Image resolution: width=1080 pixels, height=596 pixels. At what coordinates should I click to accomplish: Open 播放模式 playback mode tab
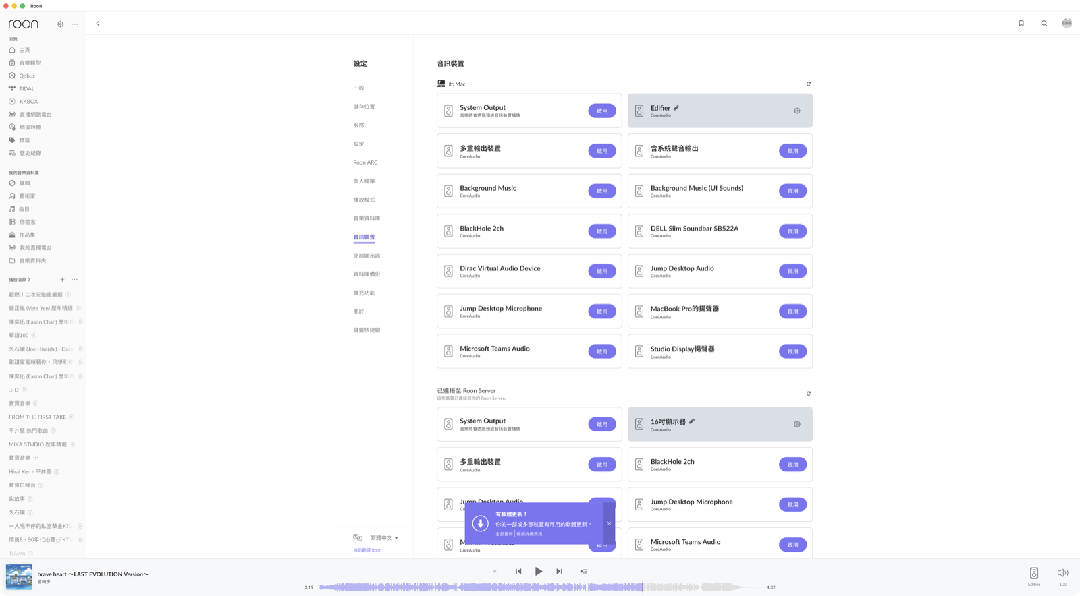point(364,200)
